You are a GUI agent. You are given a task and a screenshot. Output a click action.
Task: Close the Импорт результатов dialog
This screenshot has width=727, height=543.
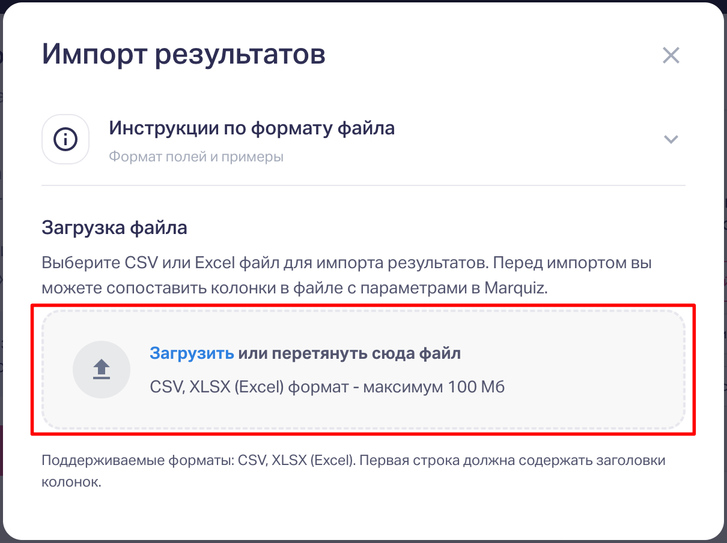tap(671, 56)
